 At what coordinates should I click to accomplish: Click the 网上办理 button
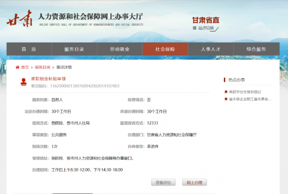point(194,183)
